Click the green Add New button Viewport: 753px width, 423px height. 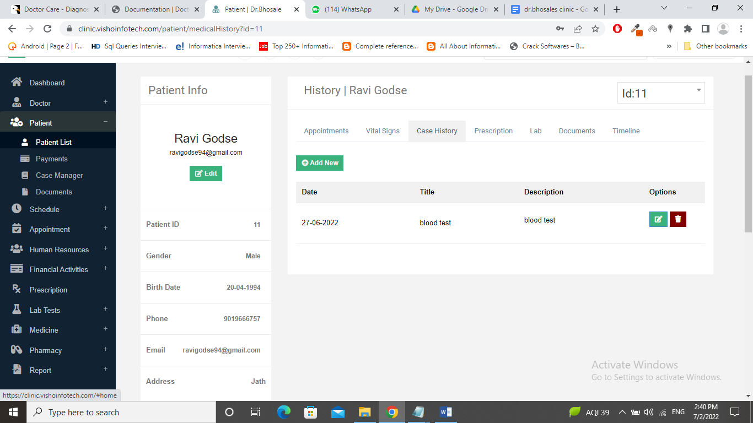click(x=320, y=163)
